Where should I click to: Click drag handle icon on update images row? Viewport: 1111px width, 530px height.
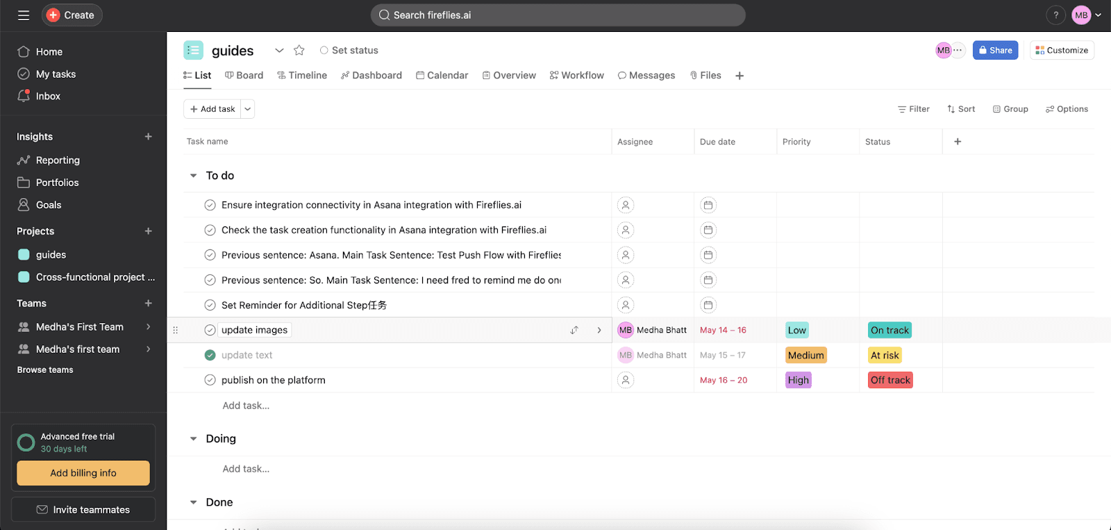[175, 330]
